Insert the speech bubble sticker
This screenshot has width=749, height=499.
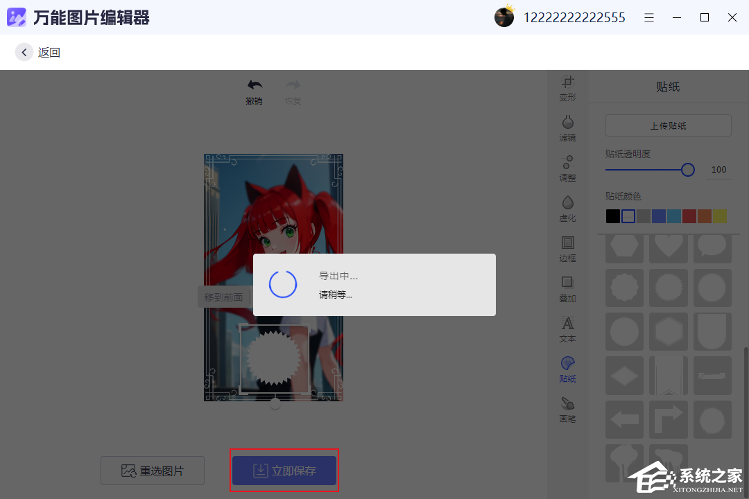(x=712, y=248)
